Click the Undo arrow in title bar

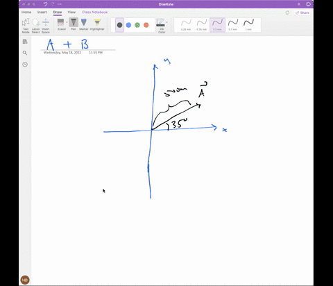[45, 4]
